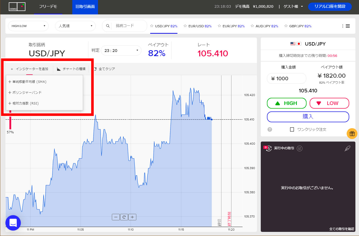Star AUD/JPY as favorite
Viewport: 359px width, 236px height.
(x=252, y=26)
